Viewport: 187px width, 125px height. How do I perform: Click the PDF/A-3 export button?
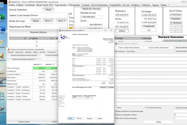tap(79, 118)
